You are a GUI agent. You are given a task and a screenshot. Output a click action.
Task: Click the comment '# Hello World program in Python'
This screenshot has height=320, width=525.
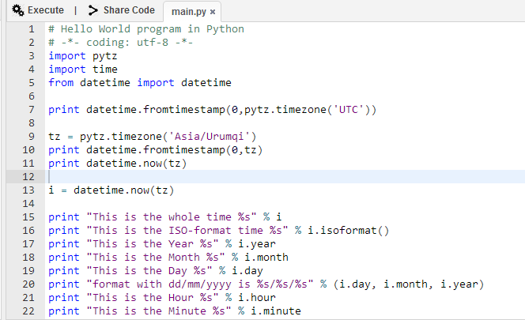click(146, 29)
